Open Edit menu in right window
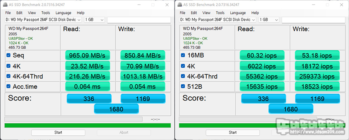Image resolution: width=349 pixels, height=140 pixels. pos(194,13)
